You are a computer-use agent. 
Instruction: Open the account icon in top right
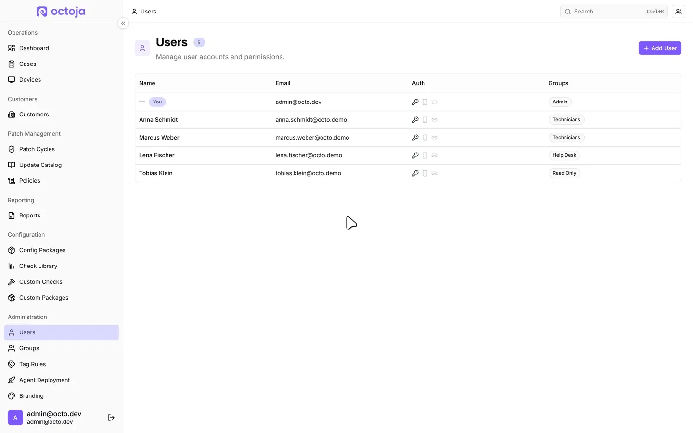coord(679,12)
